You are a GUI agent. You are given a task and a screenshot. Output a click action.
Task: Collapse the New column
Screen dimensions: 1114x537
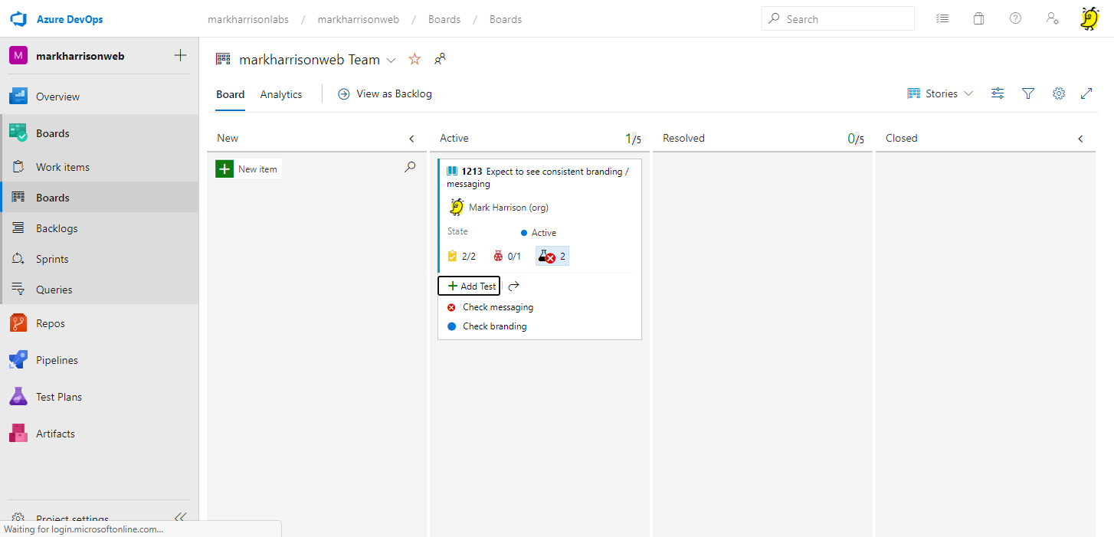(411, 139)
